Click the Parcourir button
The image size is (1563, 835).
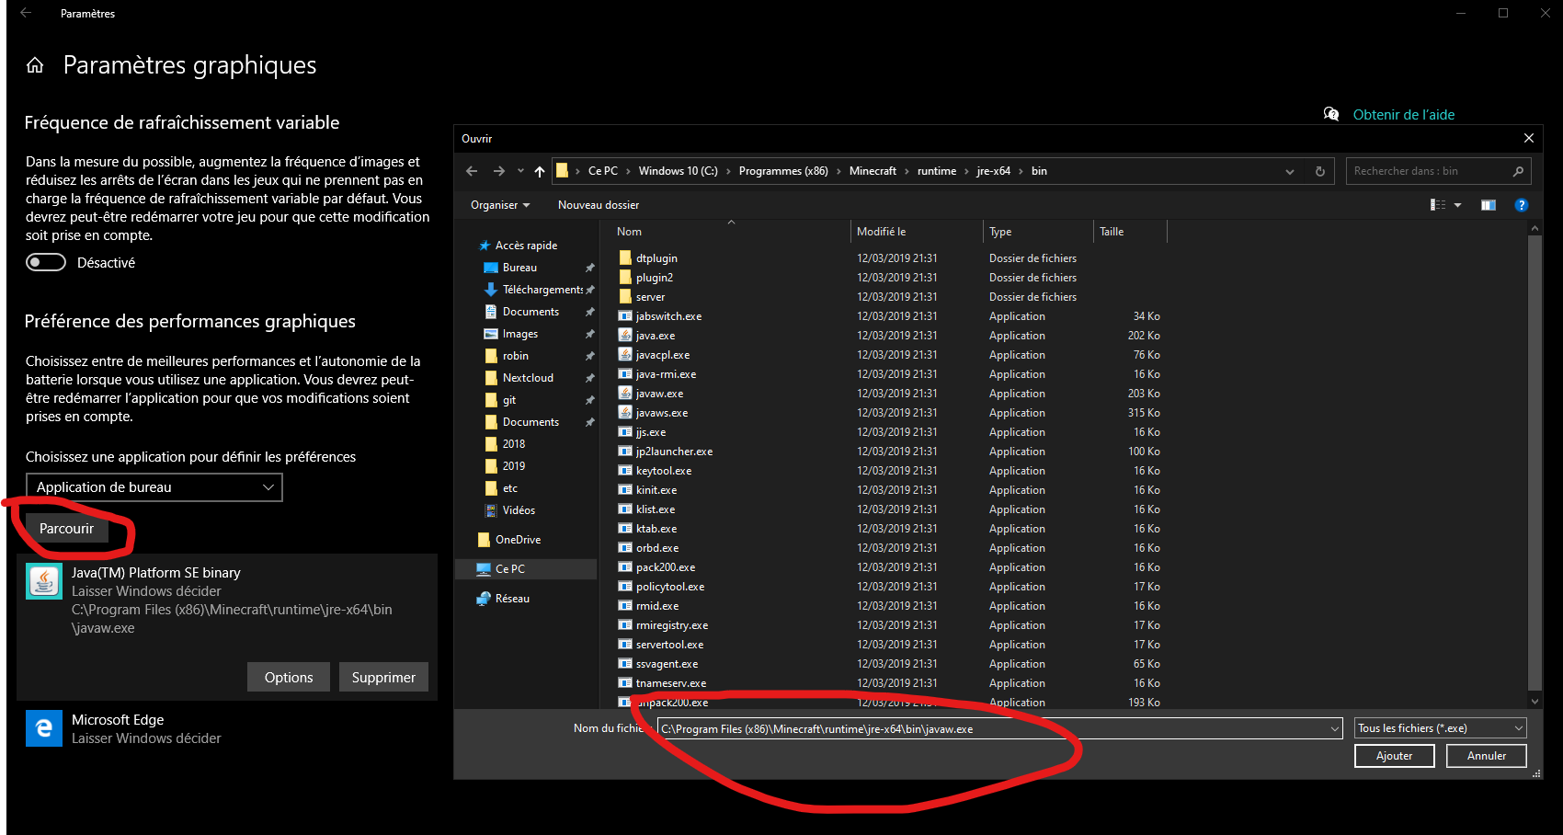tap(66, 529)
